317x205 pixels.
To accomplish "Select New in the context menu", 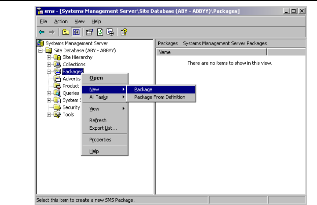I will [104, 89].
